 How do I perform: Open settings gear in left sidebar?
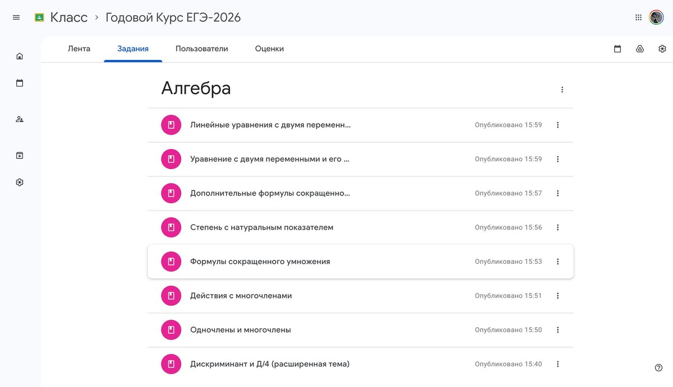tap(20, 182)
